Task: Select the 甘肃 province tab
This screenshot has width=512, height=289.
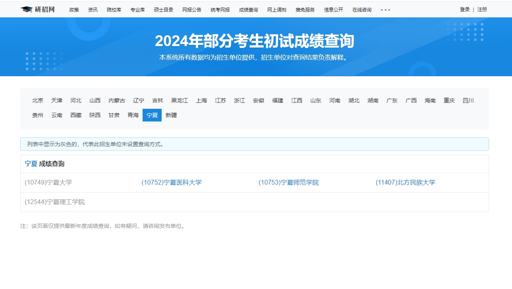Action: tap(114, 115)
